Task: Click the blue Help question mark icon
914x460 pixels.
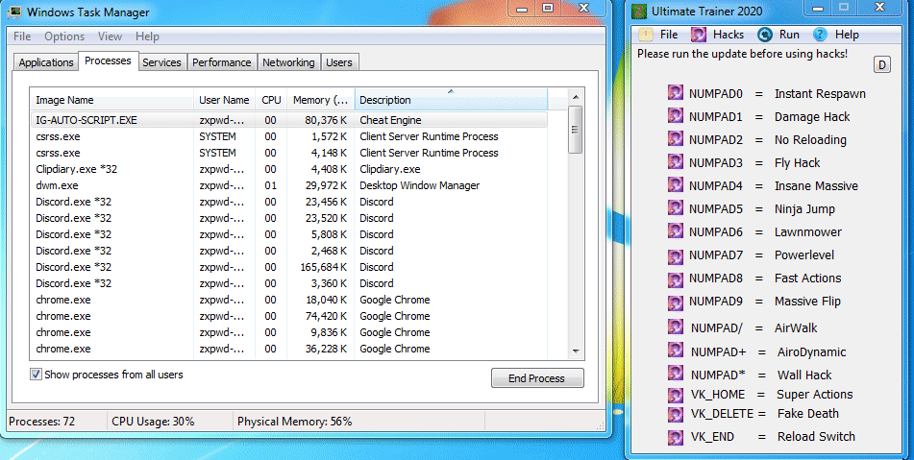Action: coord(820,35)
